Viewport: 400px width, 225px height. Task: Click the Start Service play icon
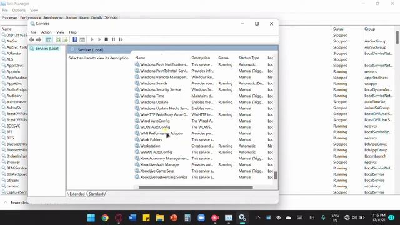click(92, 39)
